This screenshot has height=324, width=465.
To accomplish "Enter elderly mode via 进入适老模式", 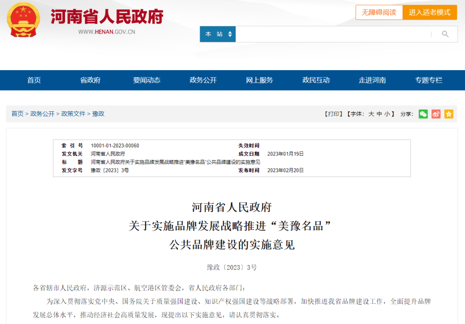I will click(430, 12).
